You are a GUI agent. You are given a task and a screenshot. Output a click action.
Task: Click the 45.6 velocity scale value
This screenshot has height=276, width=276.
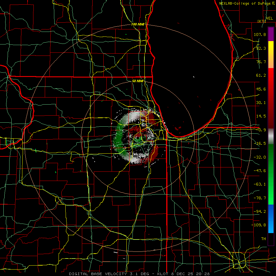(261, 89)
